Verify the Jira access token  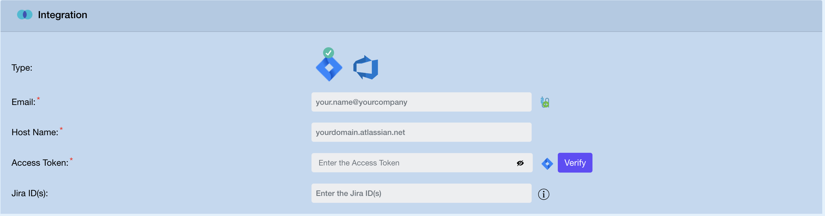(x=575, y=163)
